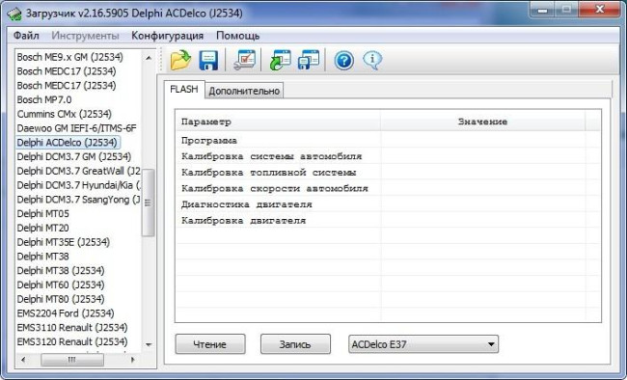
Task: Click the ECU list vertical scrollbar thumb
Action: click(149, 203)
